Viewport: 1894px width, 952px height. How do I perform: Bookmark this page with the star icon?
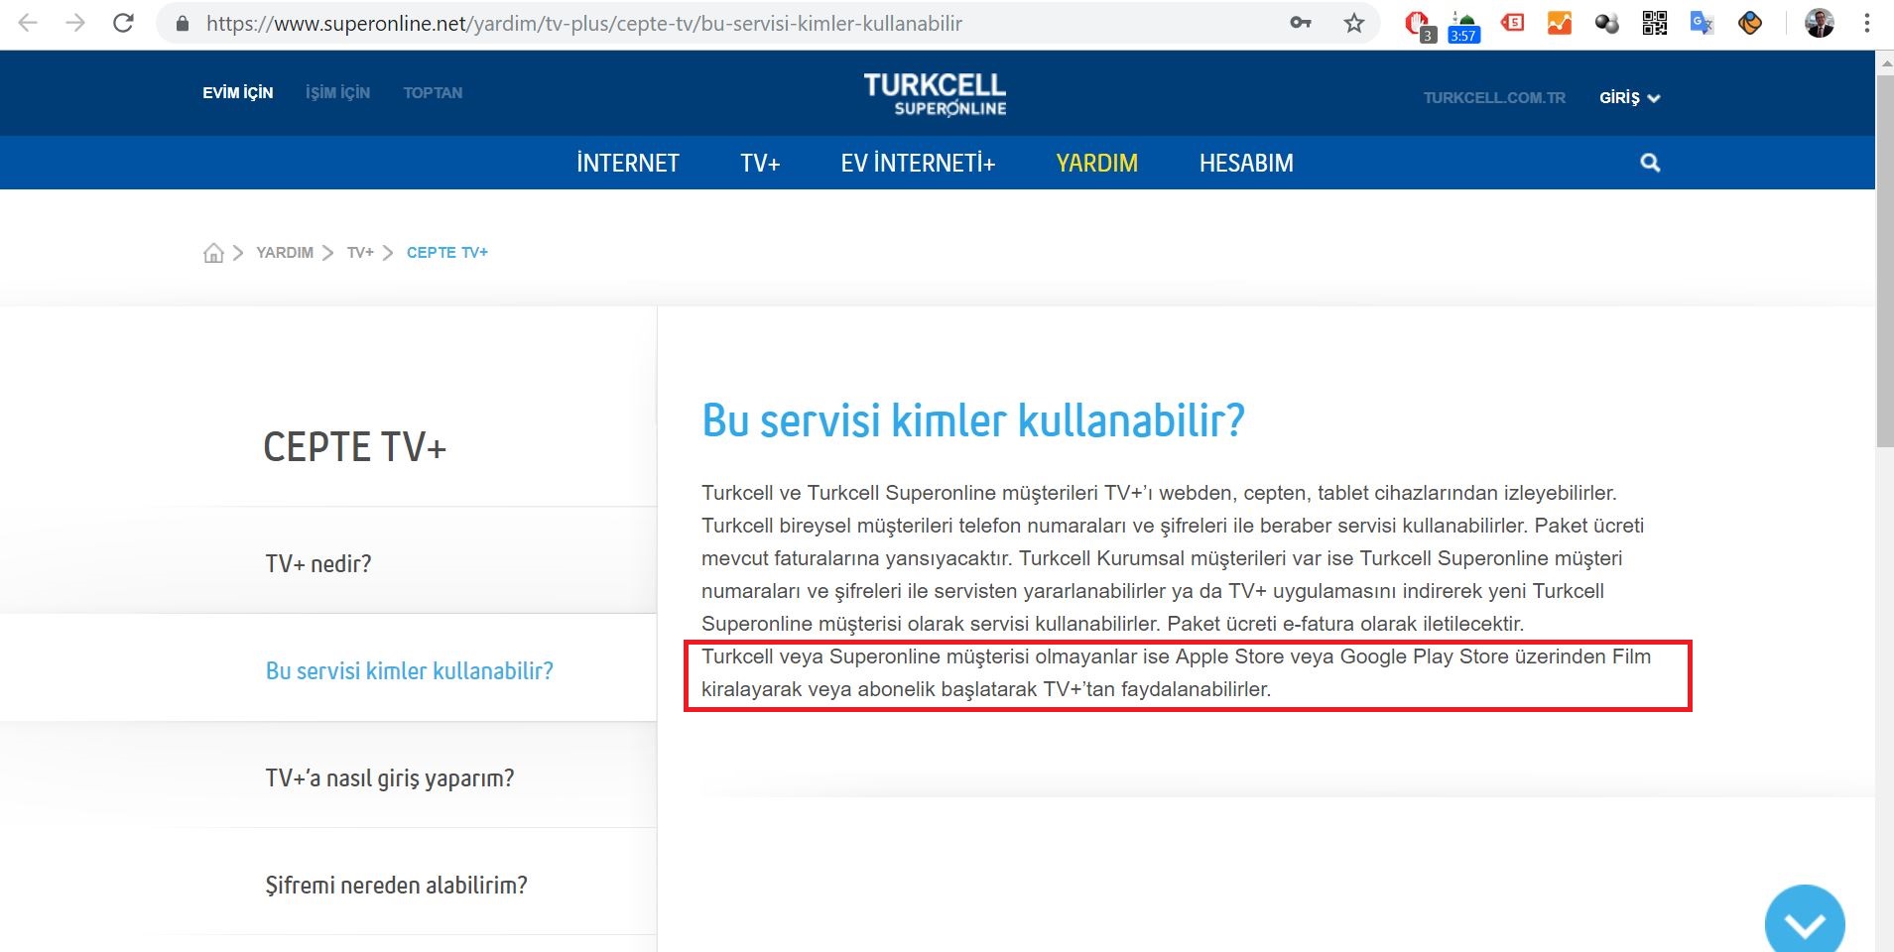(1354, 23)
